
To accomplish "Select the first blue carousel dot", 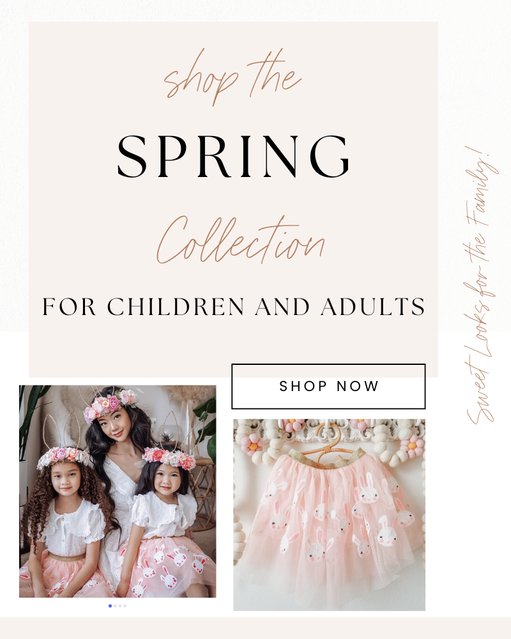I will pyautogui.click(x=110, y=606).
